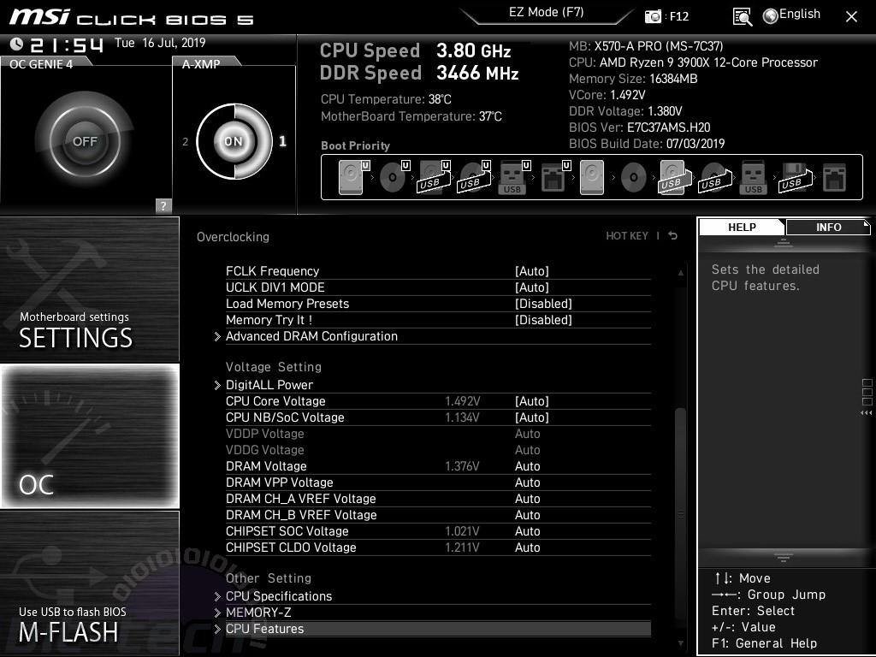The width and height of the screenshot is (876, 657).
Task: Select the greyed VDDG Voltage row
Action: pyautogui.click(x=438, y=450)
